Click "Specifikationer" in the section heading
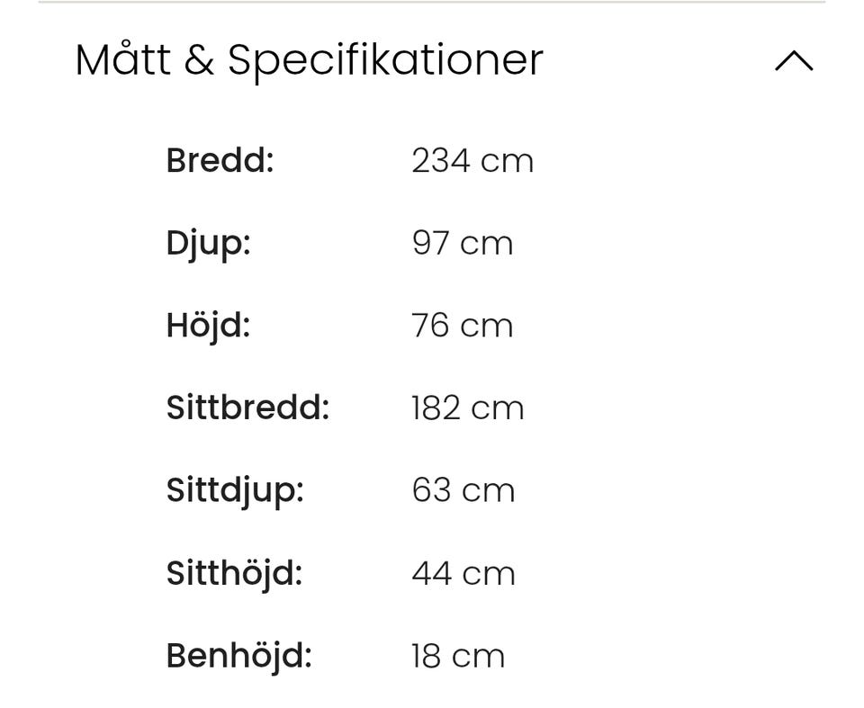864x708 pixels. coord(385,60)
